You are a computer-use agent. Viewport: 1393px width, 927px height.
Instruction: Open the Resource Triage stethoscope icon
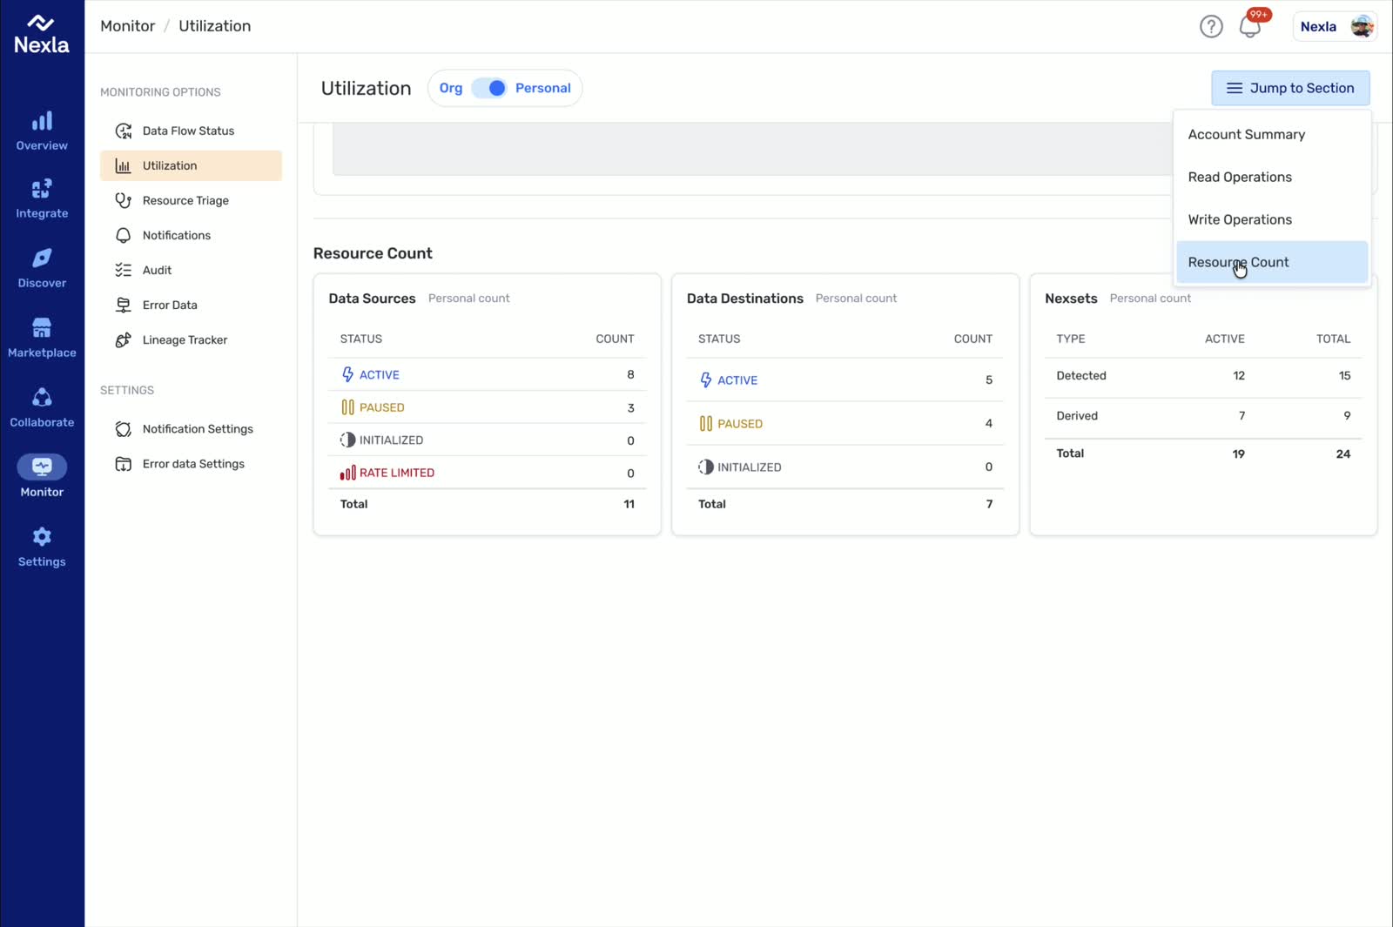tap(125, 200)
